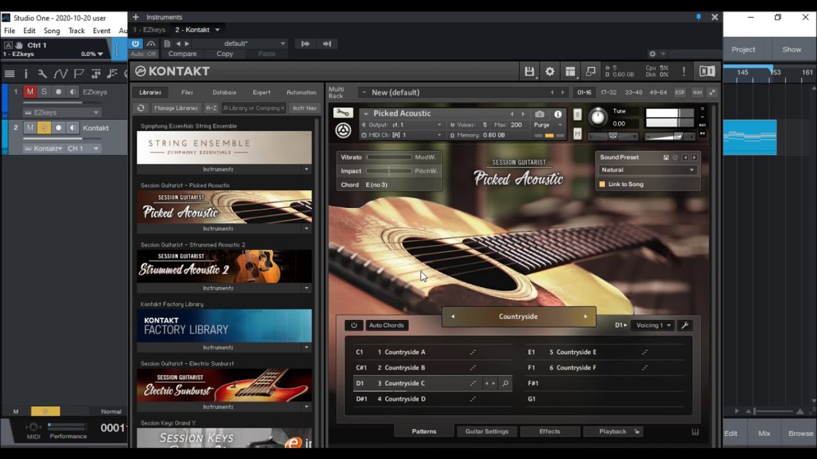The height and width of the screenshot is (459, 817).
Task: Click the NI logo button in Kontakt header
Action: [x=707, y=71]
